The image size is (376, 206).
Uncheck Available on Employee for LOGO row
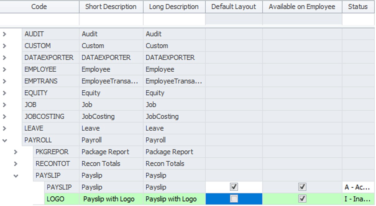pos(302,199)
